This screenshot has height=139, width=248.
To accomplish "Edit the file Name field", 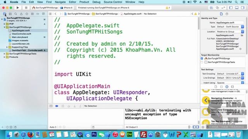I will [230, 23].
